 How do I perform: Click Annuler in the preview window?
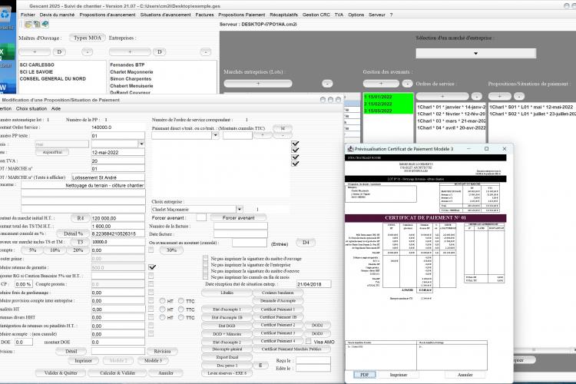(x=465, y=375)
